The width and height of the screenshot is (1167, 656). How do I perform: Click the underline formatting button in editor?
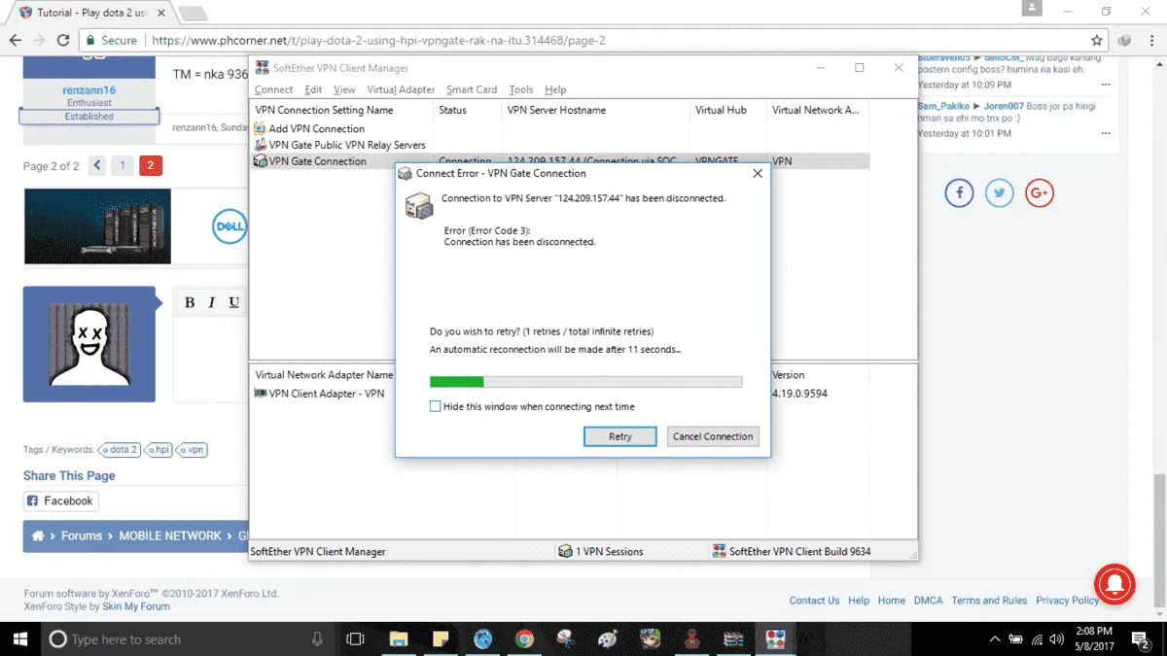[x=234, y=302]
